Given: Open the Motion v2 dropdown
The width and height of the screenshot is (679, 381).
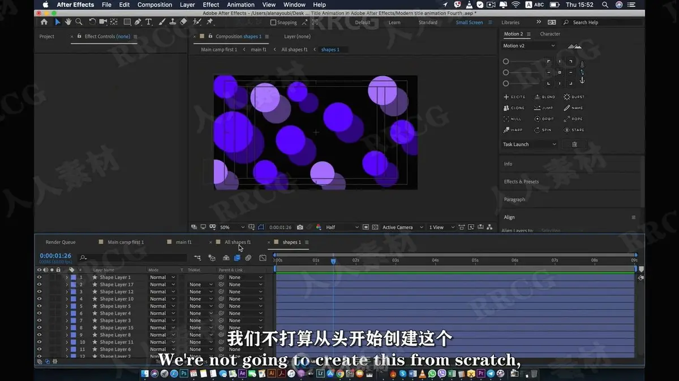Looking at the screenshot, I should tap(529, 46).
